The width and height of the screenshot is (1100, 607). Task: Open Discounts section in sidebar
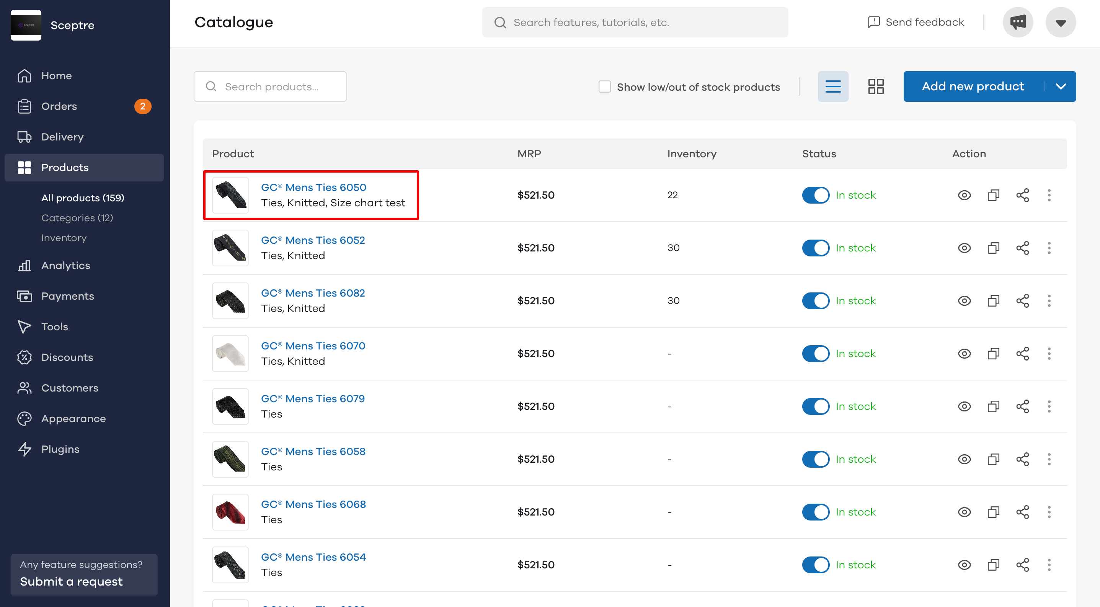click(x=84, y=357)
